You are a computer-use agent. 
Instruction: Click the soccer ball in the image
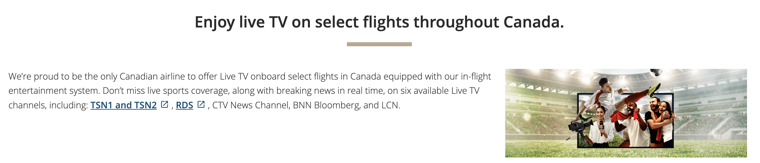point(656,72)
